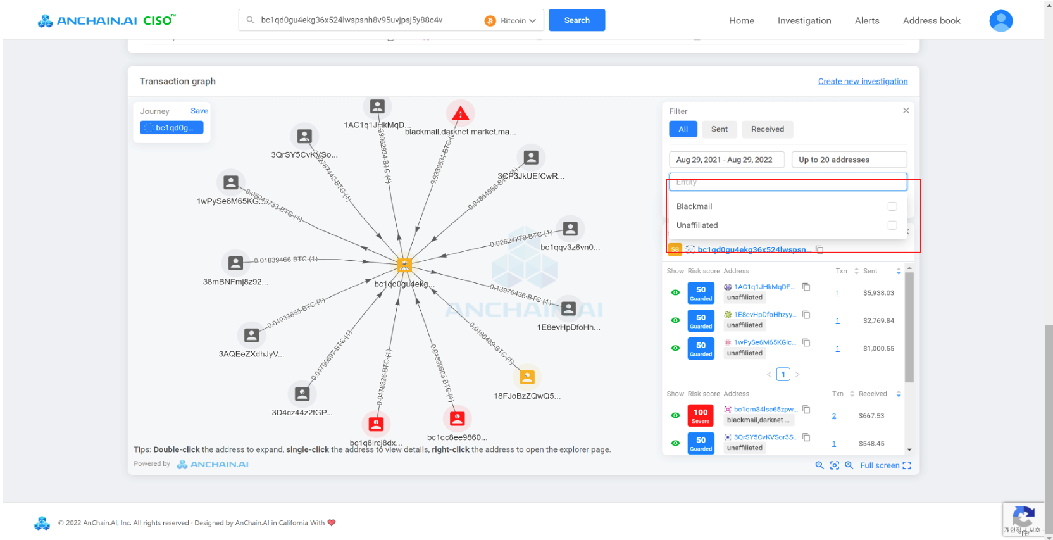Open the Up to 20 addresses dropdown
The height and width of the screenshot is (540, 1053).
coord(849,160)
